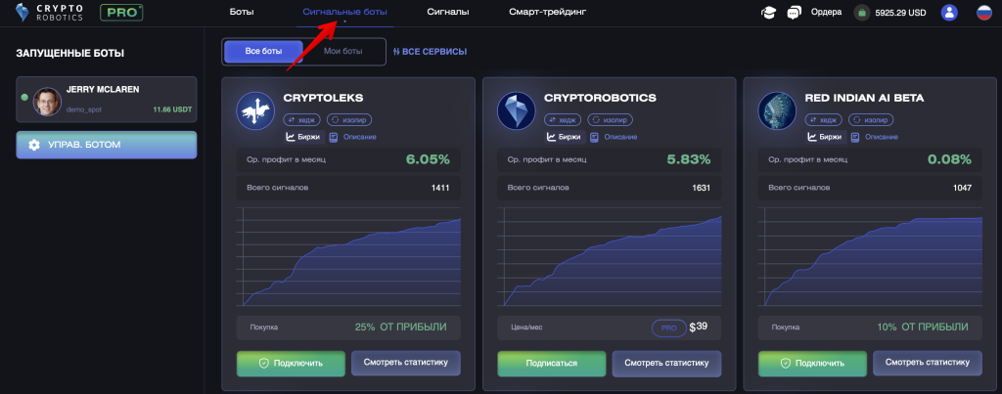Switch to Мои боты toggle
The image size is (1002, 394).
coord(343,51)
